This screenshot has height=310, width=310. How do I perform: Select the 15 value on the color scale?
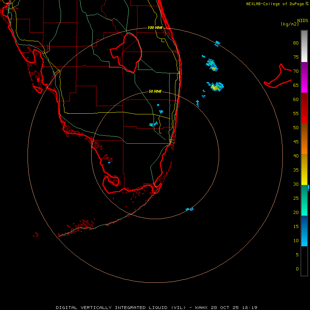click(296, 226)
